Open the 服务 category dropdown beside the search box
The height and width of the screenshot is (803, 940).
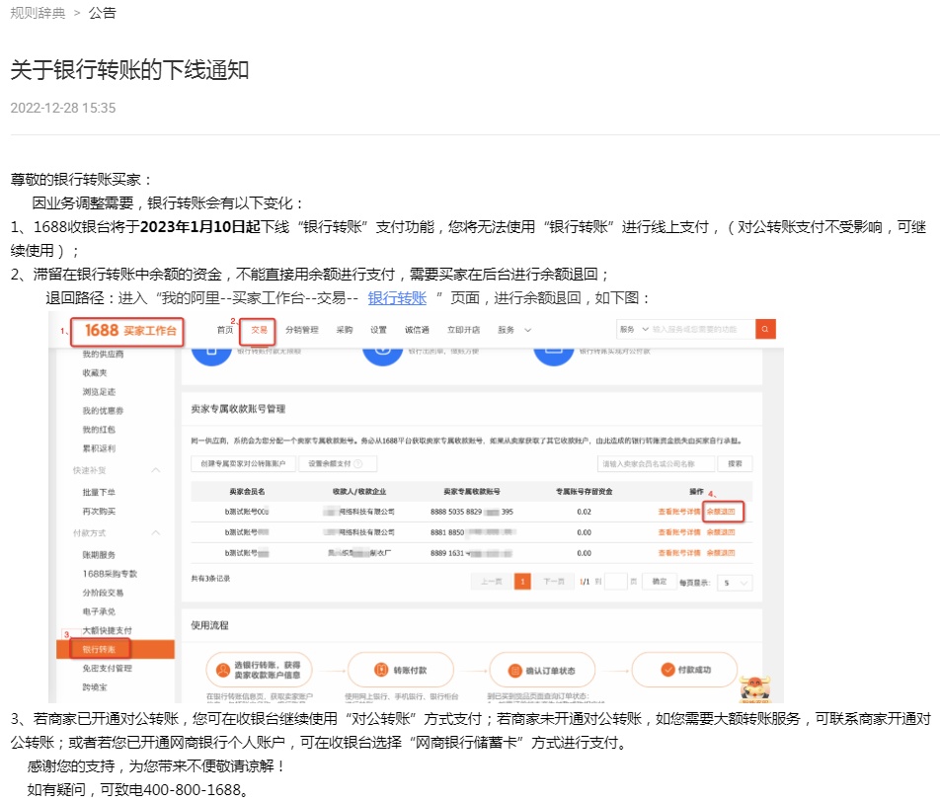click(x=634, y=329)
